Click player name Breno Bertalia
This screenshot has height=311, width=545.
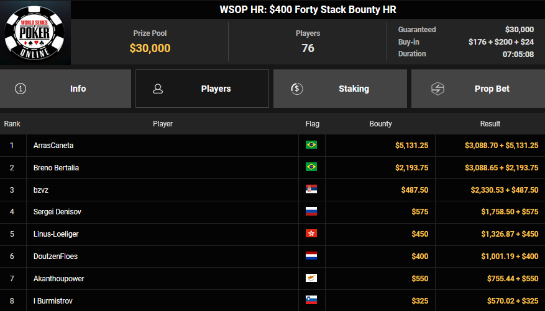pyautogui.click(x=57, y=167)
